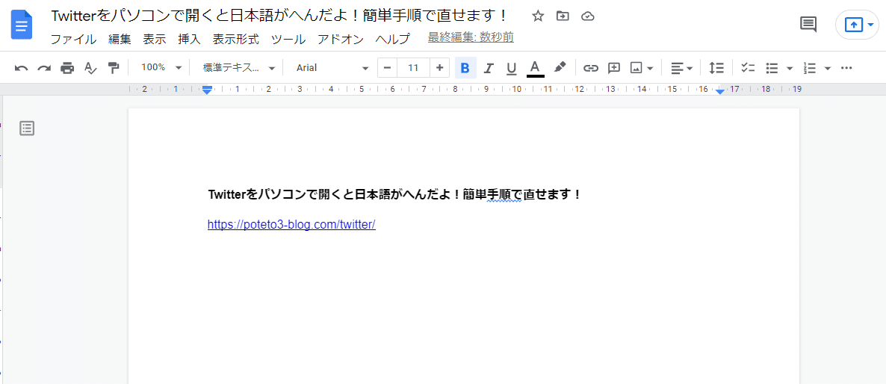886x384 pixels.
Task: Apply a numbered list
Action: pos(810,68)
